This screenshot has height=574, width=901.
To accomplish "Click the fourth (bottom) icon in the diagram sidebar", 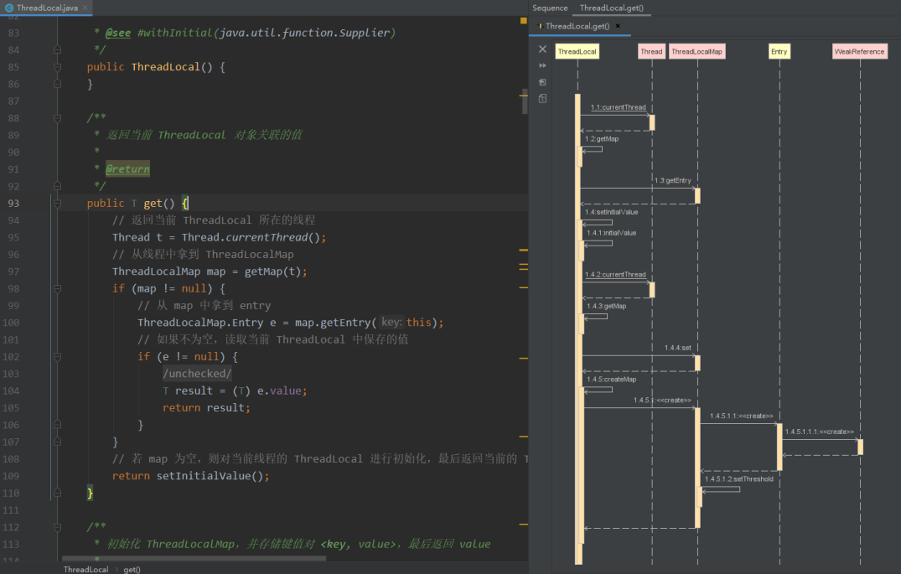I will point(542,99).
